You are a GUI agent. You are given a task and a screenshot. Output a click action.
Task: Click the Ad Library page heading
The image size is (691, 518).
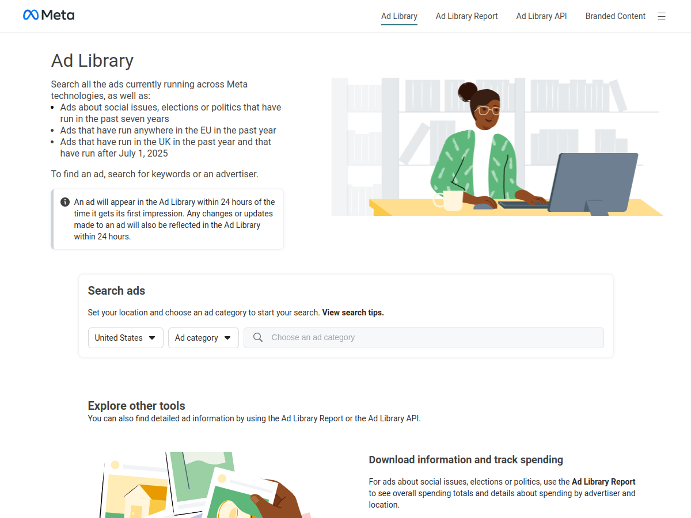pos(92,60)
